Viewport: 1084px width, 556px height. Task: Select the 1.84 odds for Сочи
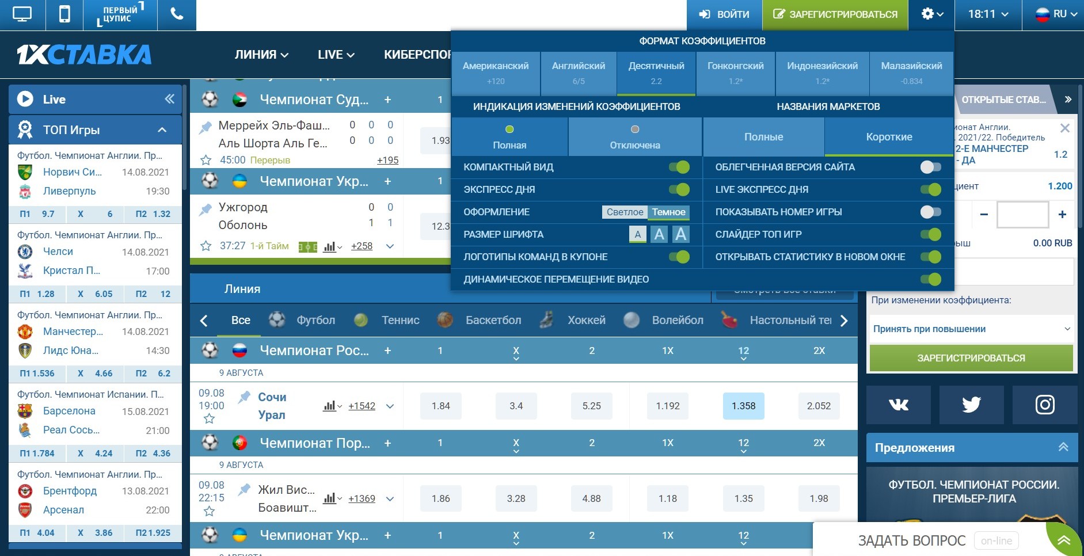point(441,406)
